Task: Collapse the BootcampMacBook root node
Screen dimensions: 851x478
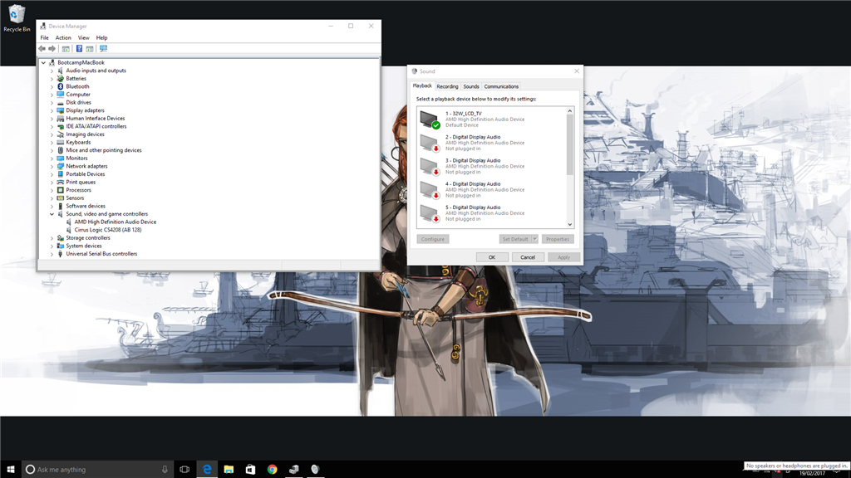Action: tap(43, 63)
